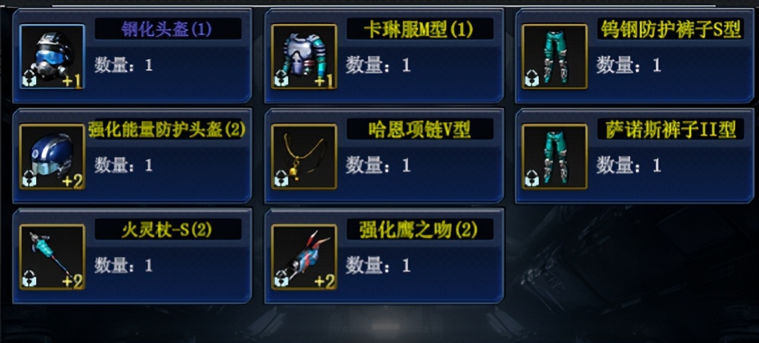
Task: Click the 萨诺斯裤子II型 name label
Action: [x=670, y=130]
